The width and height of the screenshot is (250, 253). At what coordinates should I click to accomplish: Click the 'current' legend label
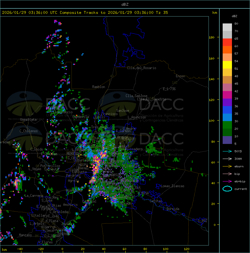click(x=241, y=189)
